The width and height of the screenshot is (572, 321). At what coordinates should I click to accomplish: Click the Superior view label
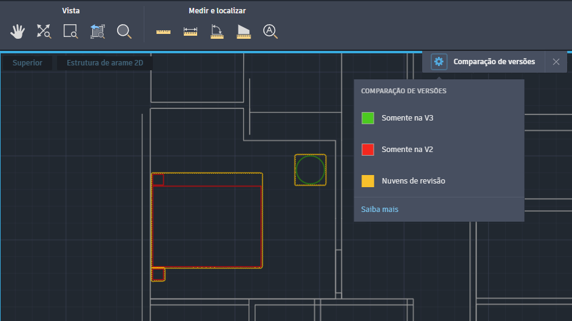[27, 62]
